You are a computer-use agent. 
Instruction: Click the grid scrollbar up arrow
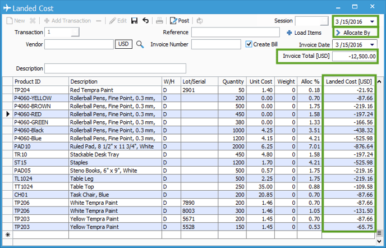[x=379, y=81]
